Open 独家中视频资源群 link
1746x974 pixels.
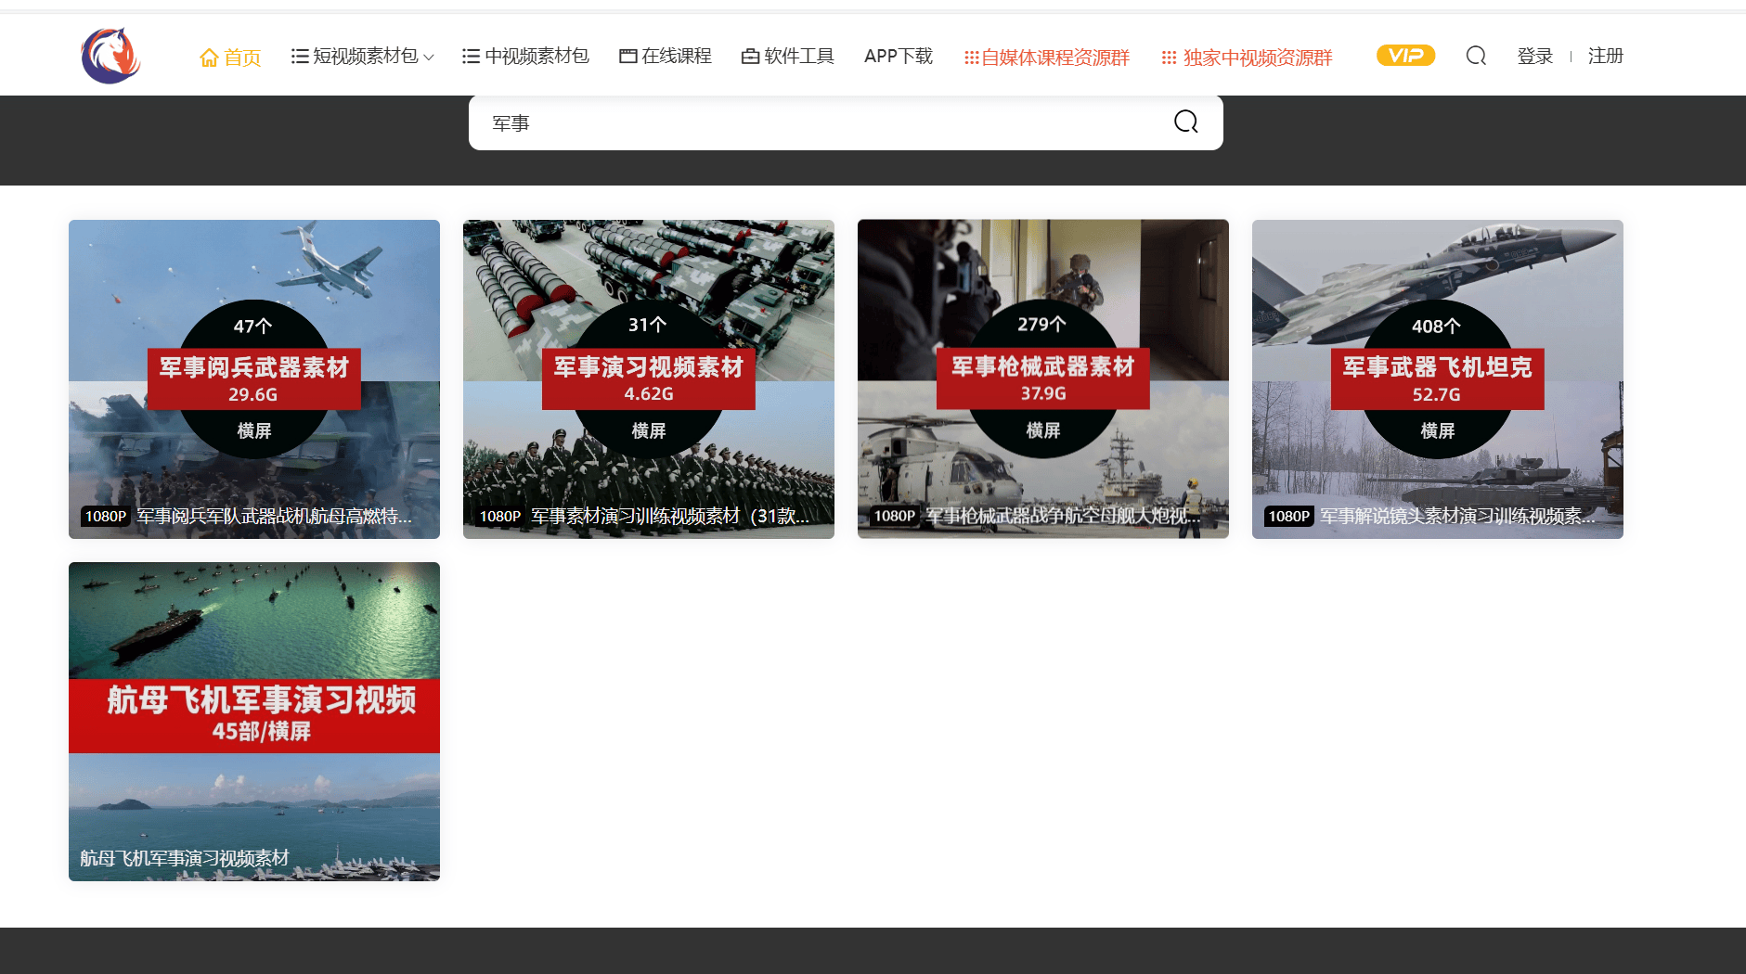tap(1257, 58)
